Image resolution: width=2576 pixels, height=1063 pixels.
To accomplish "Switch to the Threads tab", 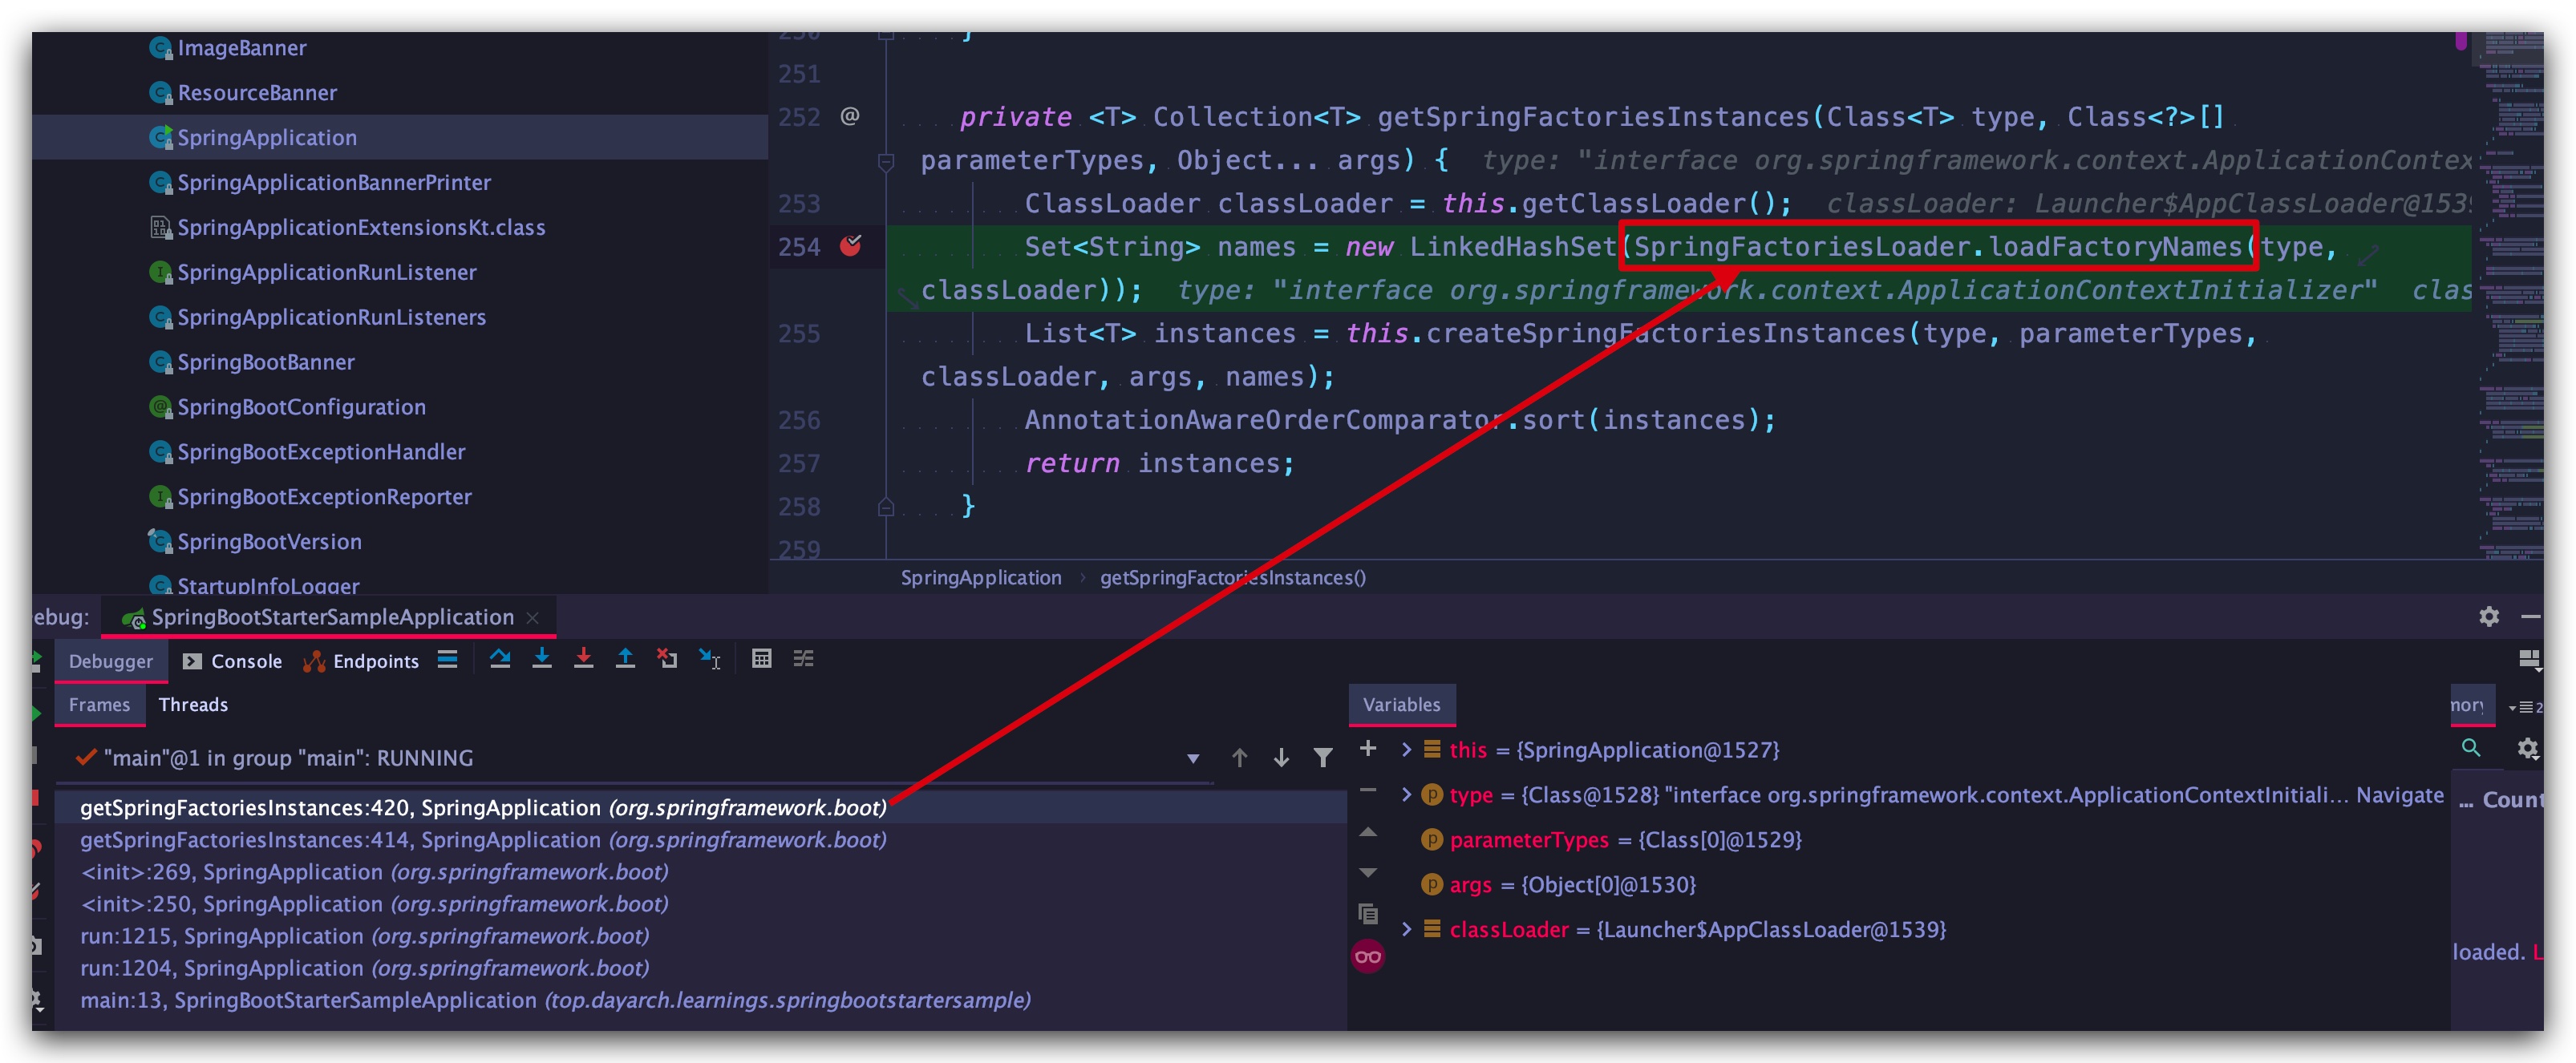I will [x=193, y=705].
